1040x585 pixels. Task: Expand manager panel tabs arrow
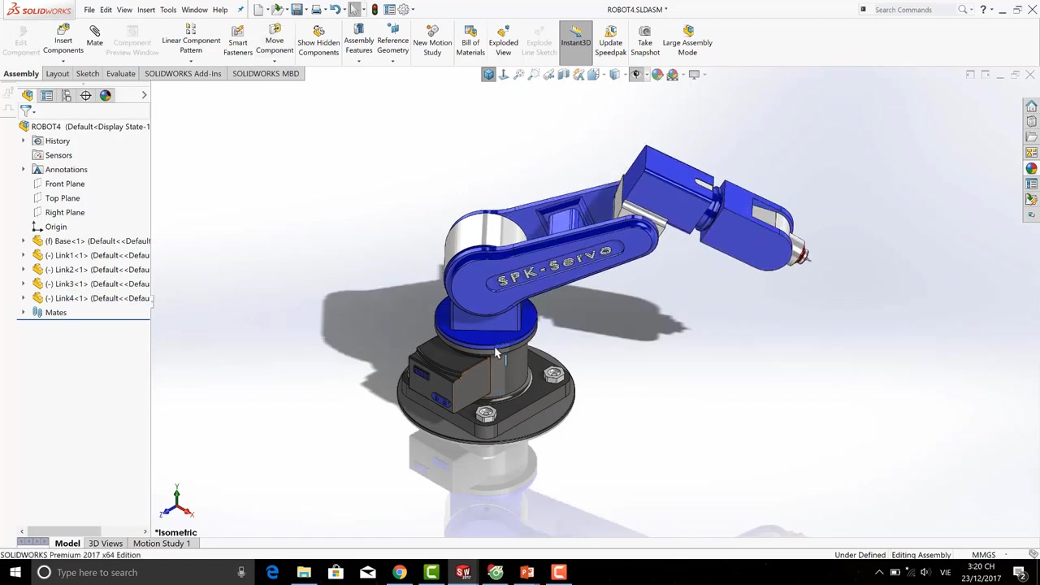tap(144, 95)
